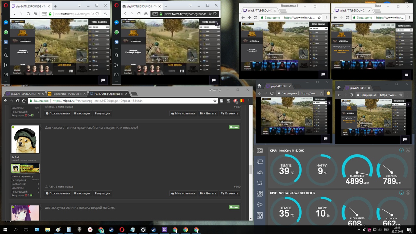This screenshot has width=416, height=234.
Task: Click 'Мне нравится' on Rain's post #190
Action: pos(183,193)
